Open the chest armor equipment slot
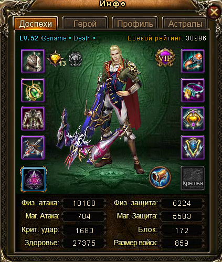The image size is (222, 262). click(33, 119)
